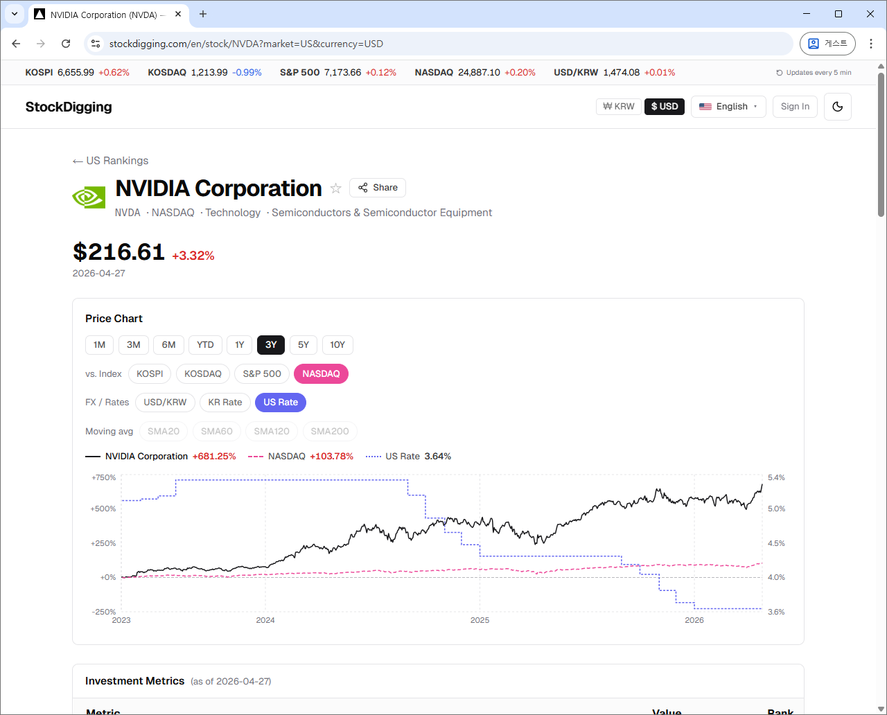Reload the page with the refresh icon
The image size is (887, 715).
[x=66, y=44]
